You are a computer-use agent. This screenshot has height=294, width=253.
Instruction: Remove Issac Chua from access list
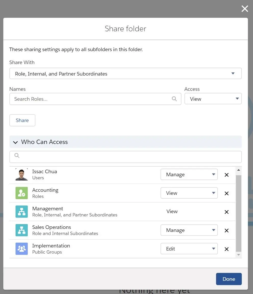(227, 175)
